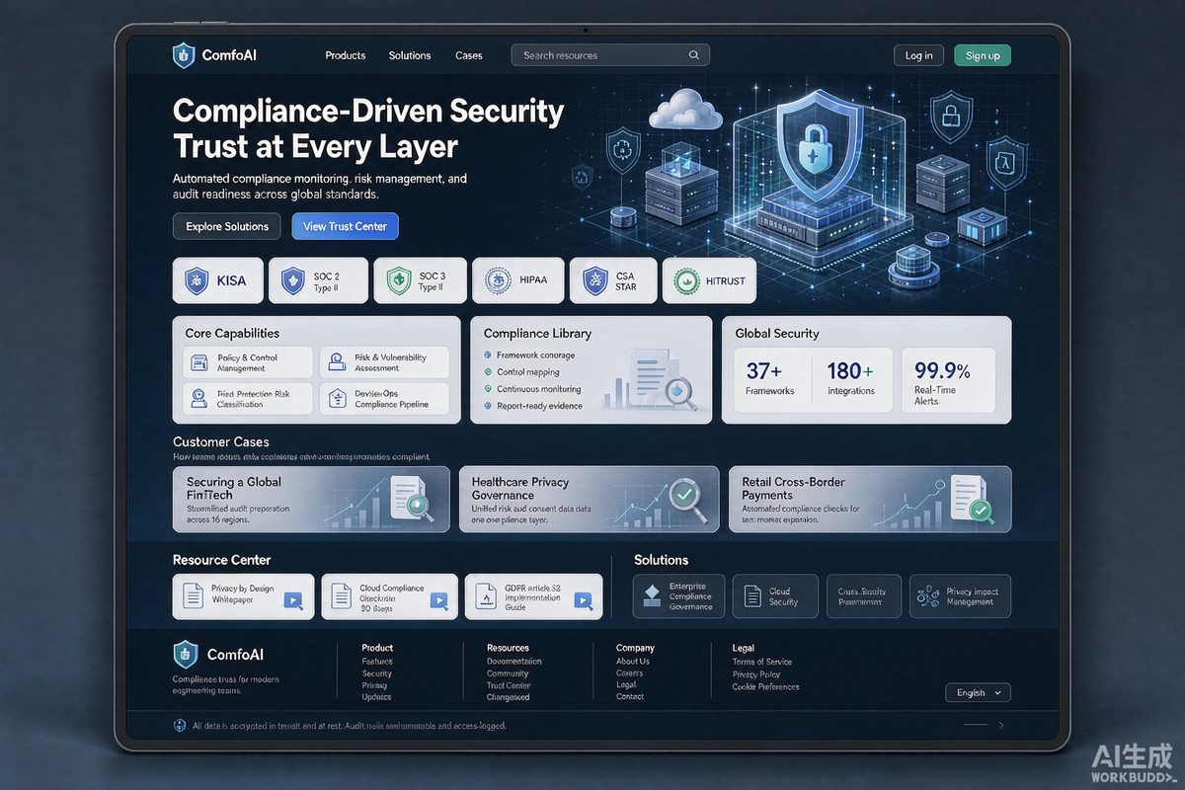This screenshot has width=1185, height=790.
Task: Click the CSA STAR badge icon
Action: [595, 281]
